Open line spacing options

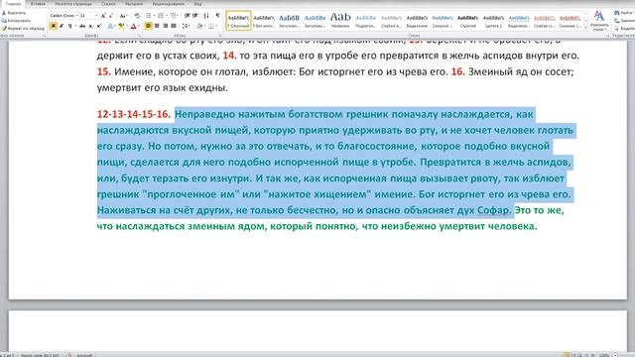pyautogui.click(x=186, y=26)
